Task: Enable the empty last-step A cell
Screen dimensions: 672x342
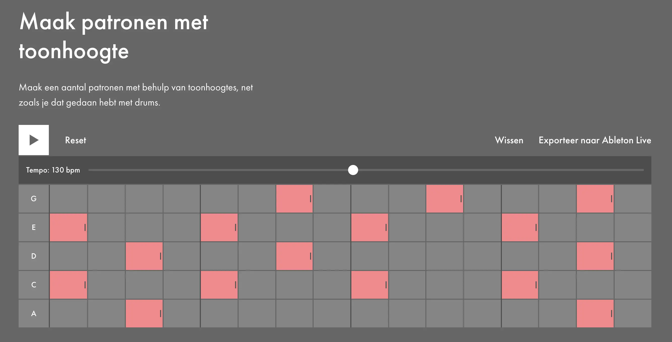Action: (x=632, y=313)
